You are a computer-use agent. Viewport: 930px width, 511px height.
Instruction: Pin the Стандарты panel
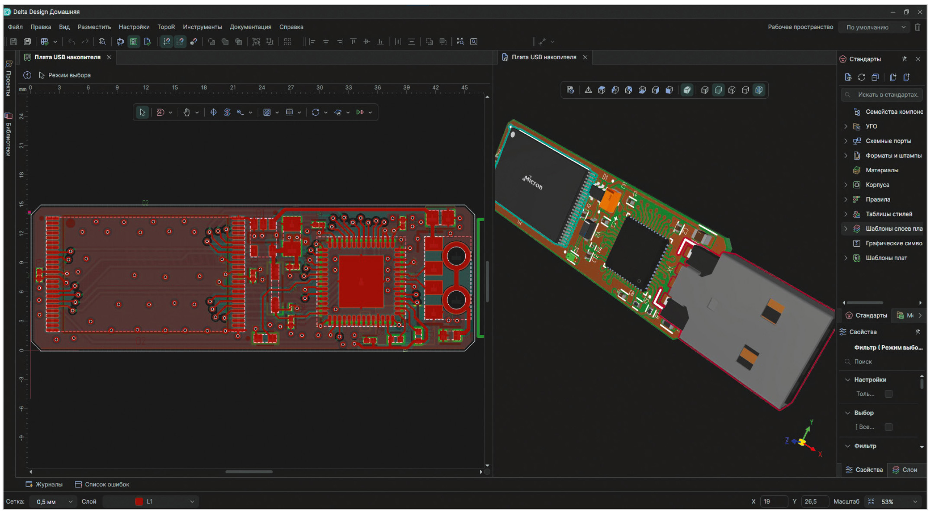[x=904, y=59]
